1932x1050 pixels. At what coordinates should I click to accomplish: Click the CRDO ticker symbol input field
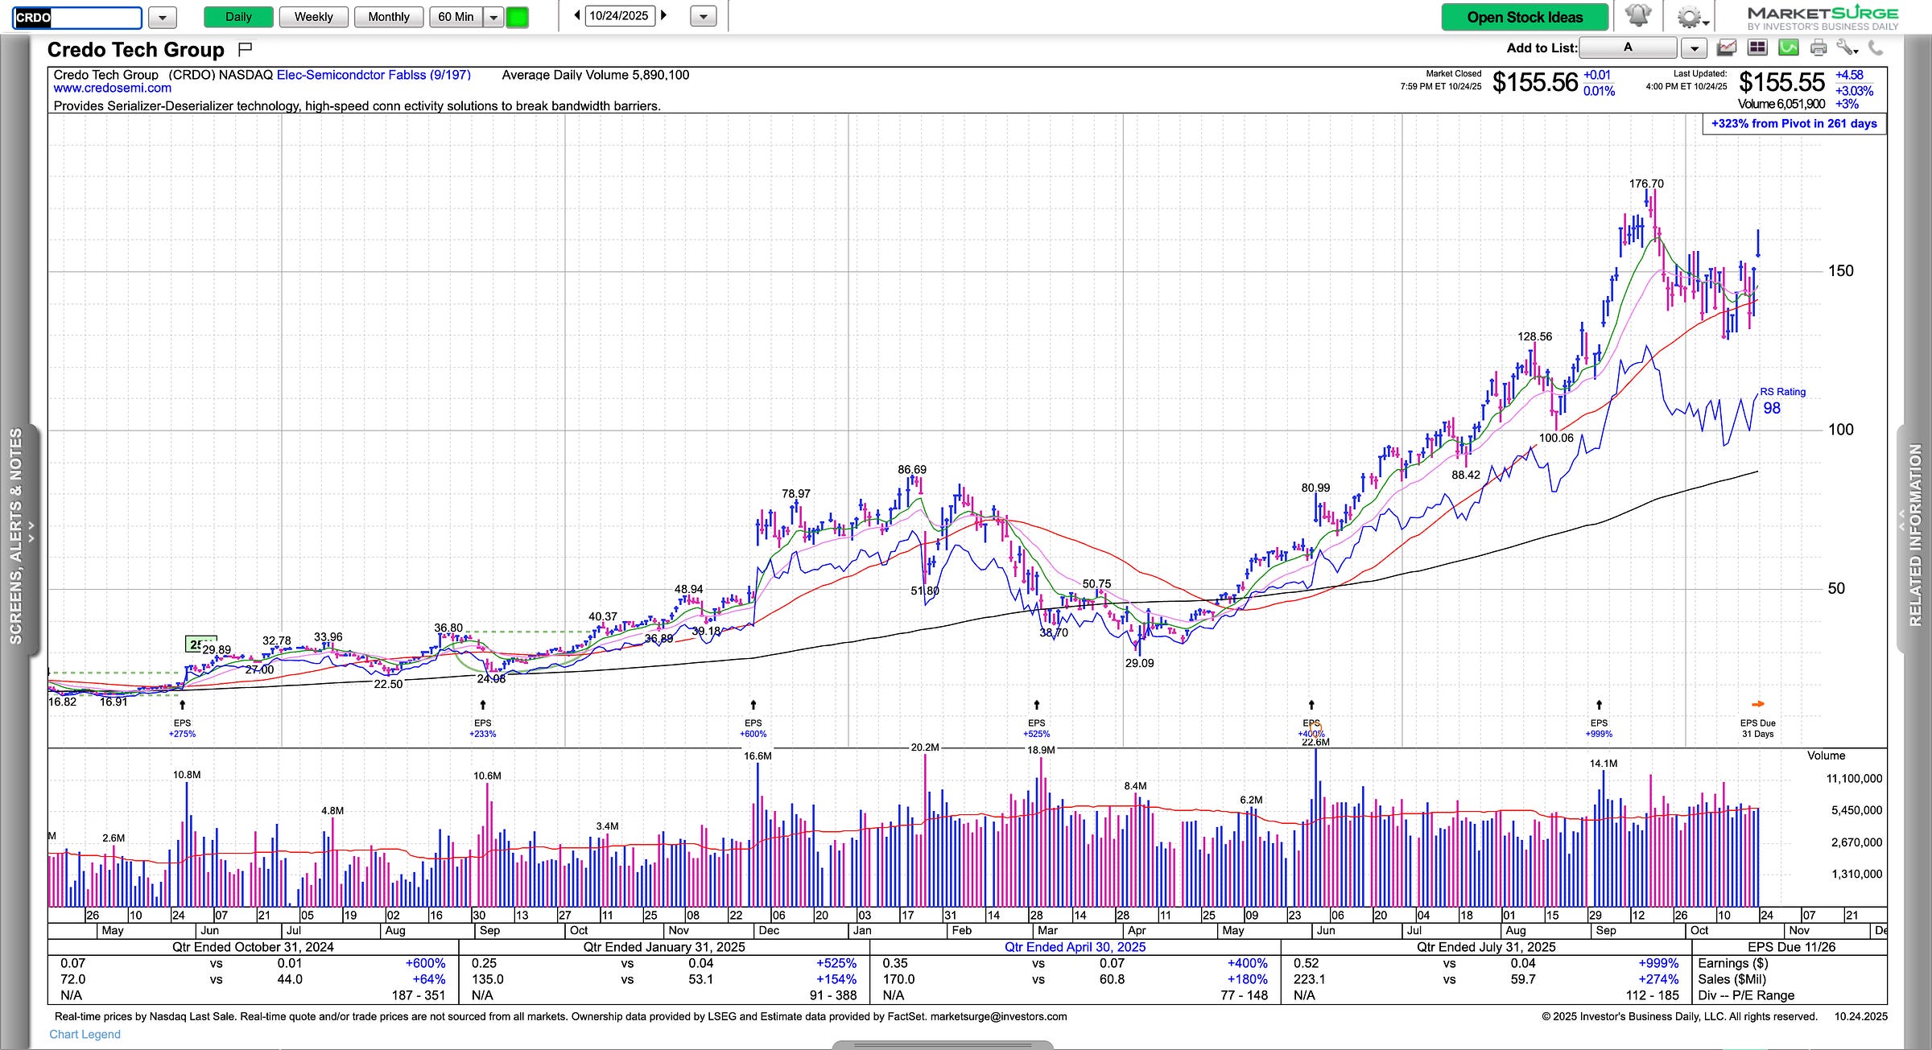click(x=77, y=17)
